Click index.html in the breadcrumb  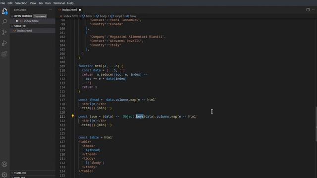coord(71,16)
